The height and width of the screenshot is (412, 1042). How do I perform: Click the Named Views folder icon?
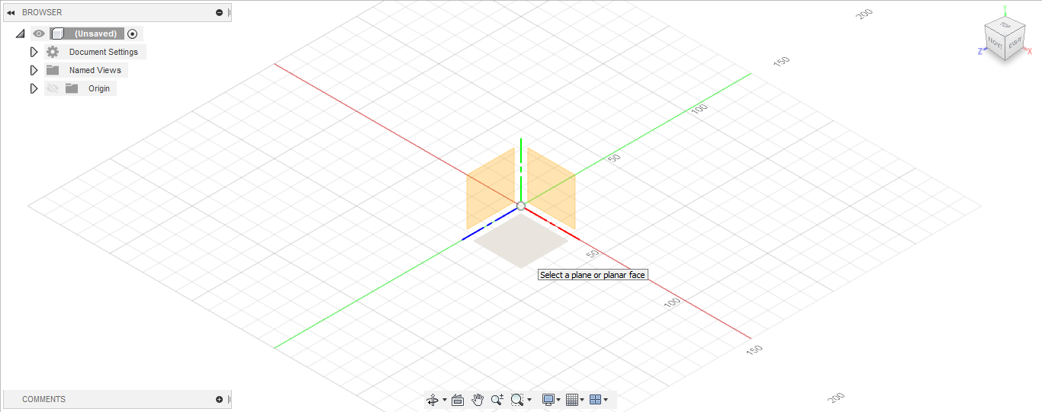[x=52, y=70]
